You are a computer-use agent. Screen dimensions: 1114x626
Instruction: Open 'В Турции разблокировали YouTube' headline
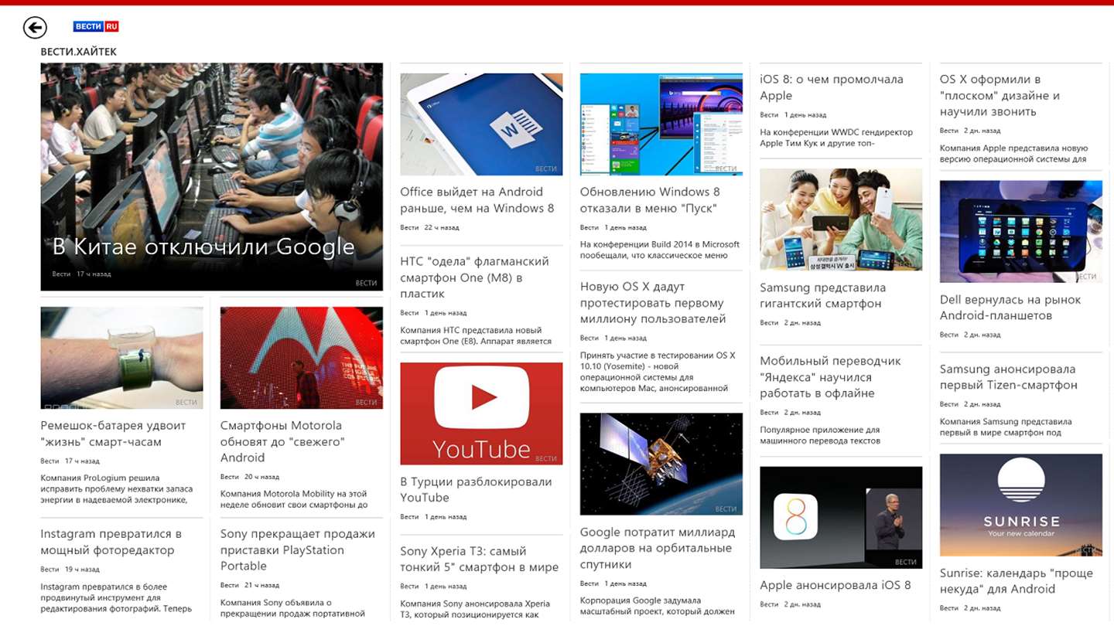click(x=476, y=490)
